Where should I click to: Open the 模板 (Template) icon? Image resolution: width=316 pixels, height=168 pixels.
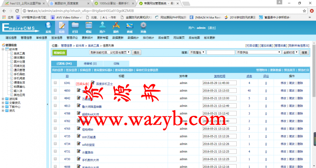pyautogui.click(x=89, y=27)
